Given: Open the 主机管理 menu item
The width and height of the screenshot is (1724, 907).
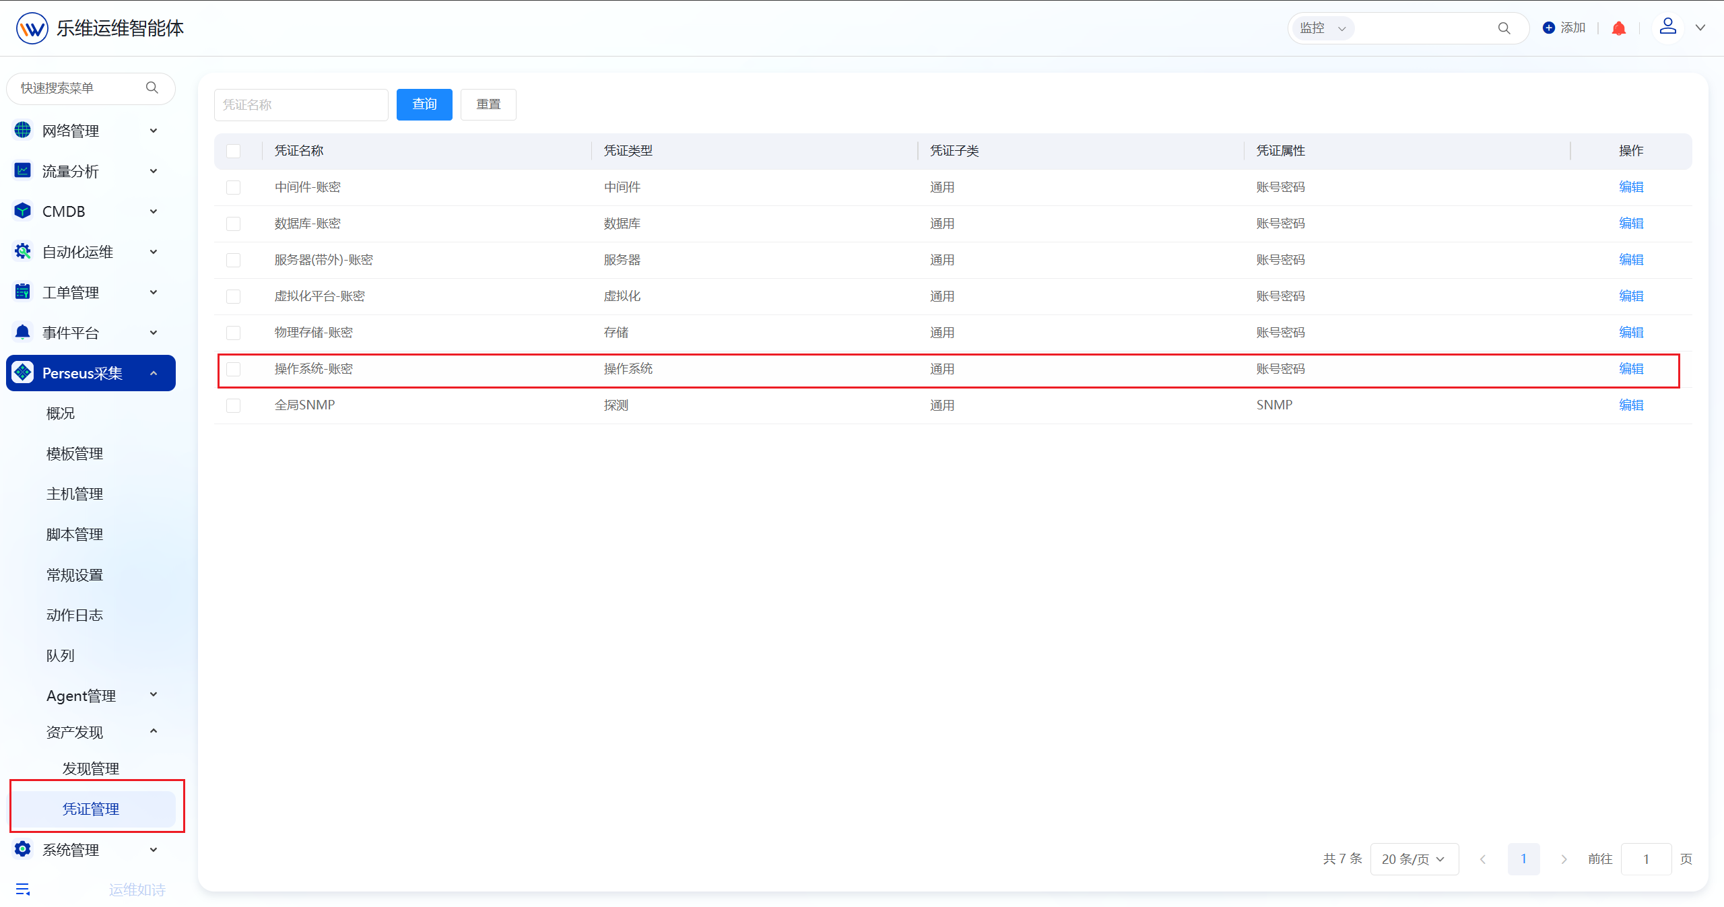Looking at the screenshot, I should coord(74,494).
